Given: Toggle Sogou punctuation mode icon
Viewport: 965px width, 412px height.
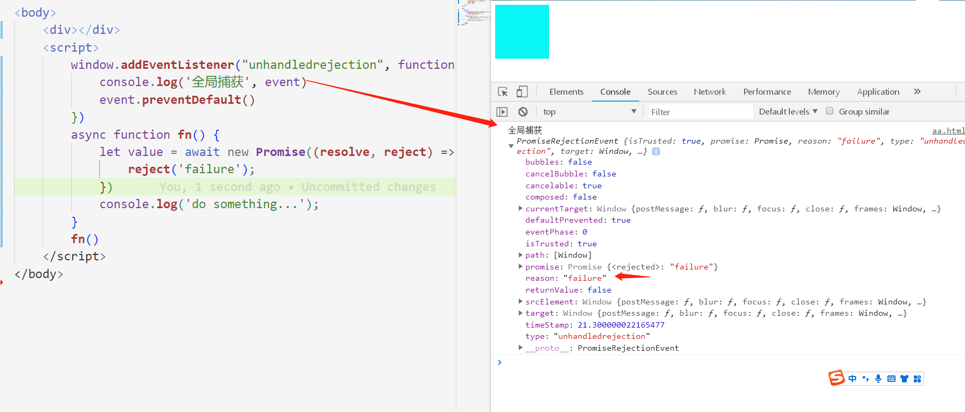Looking at the screenshot, I should point(865,379).
